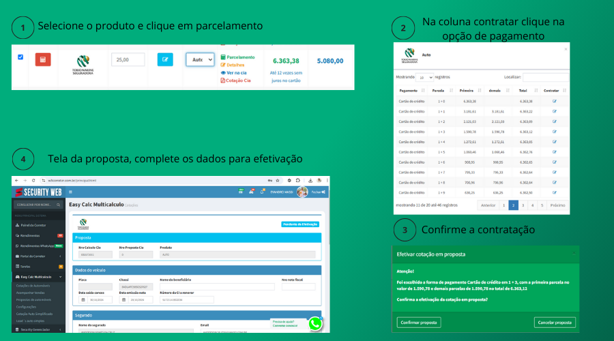Close the Auto payment options dialog
Viewport: 614px width, 341px height.
click(x=566, y=48)
